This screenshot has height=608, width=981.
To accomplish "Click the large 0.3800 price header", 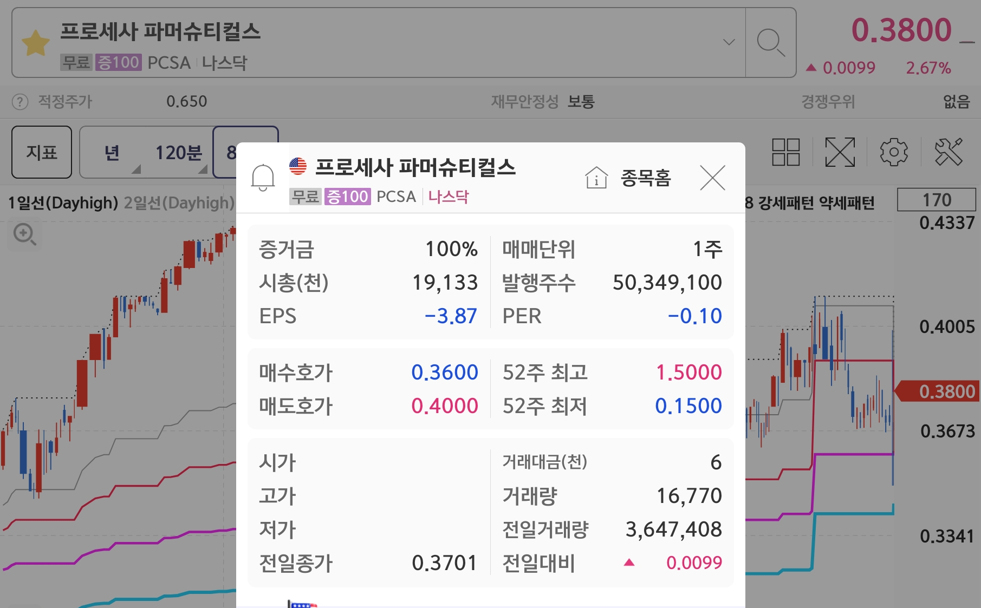I will point(901,30).
